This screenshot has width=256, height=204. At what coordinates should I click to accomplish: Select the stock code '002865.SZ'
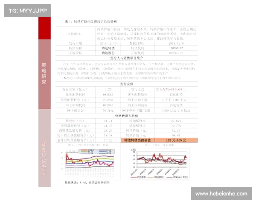(176, 53)
